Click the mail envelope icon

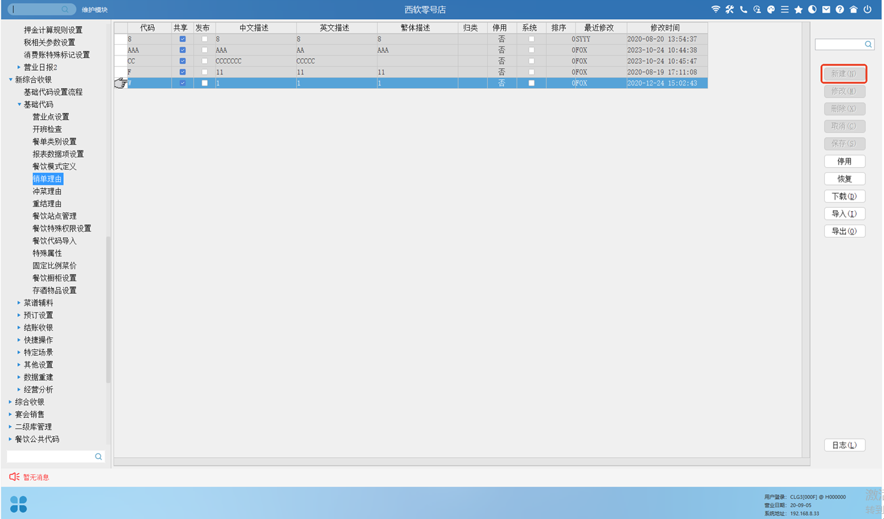[826, 10]
